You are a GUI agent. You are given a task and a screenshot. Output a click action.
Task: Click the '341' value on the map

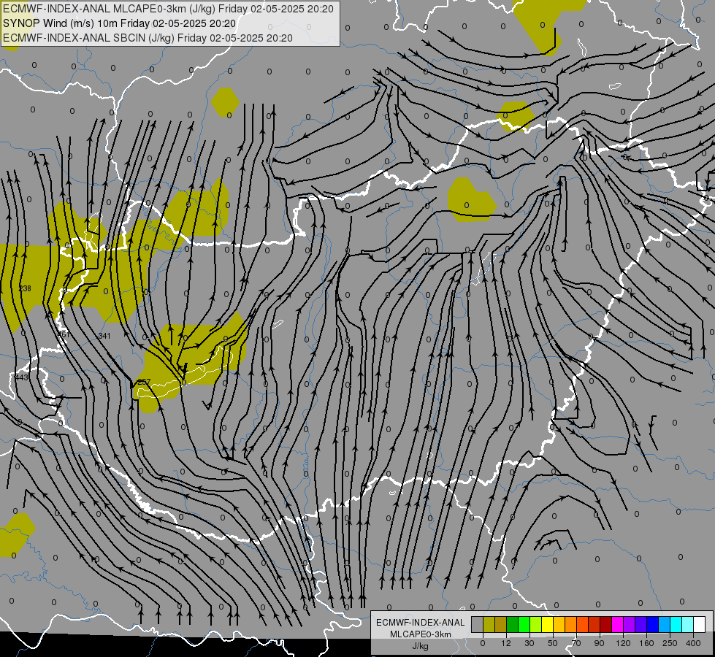coord(104,336)
